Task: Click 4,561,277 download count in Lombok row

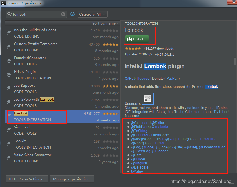Action: point(92,114)
